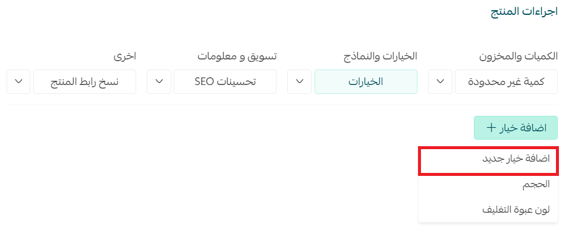
Task: Copy product link via نسخ رابط المنتج
Action: pos(84,81)
